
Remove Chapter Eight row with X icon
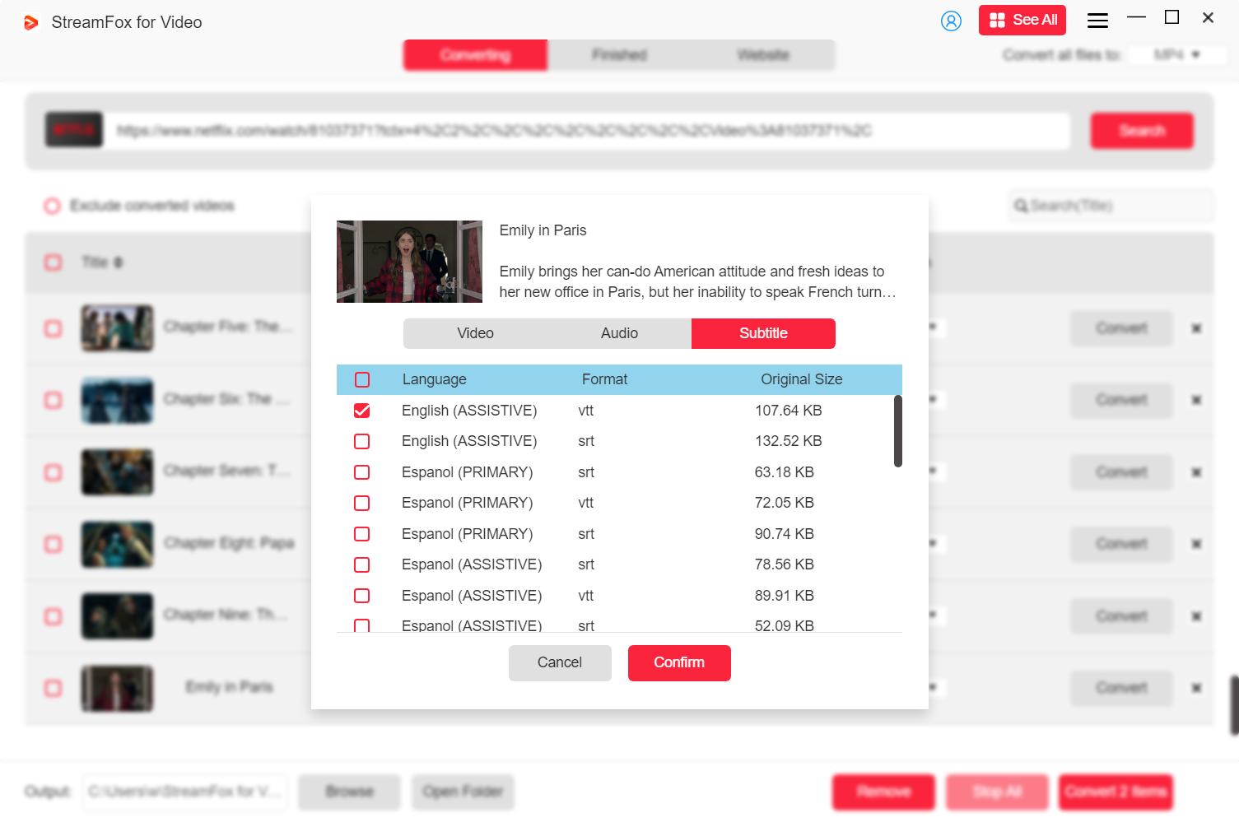(1196, 544)
